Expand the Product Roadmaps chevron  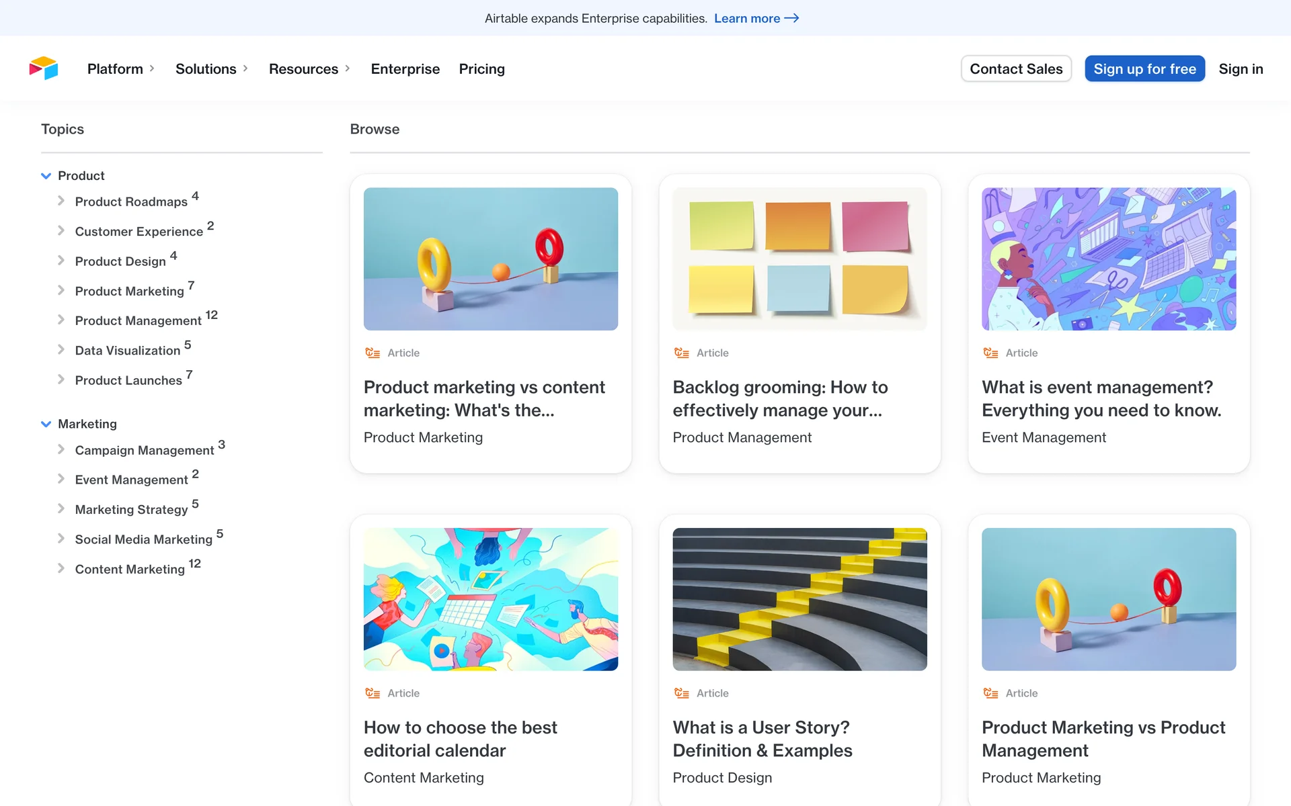[x=61, y=201]
